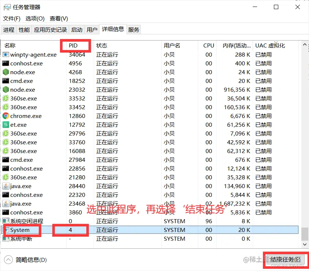Click the scrollbar down arrow
Viewport: 309px width, 271px height.
click(x=305, y=244)
